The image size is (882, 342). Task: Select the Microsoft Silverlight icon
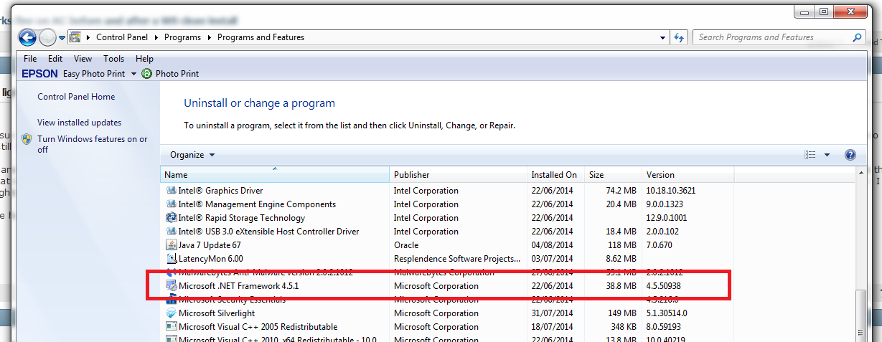tap(171, 313)
